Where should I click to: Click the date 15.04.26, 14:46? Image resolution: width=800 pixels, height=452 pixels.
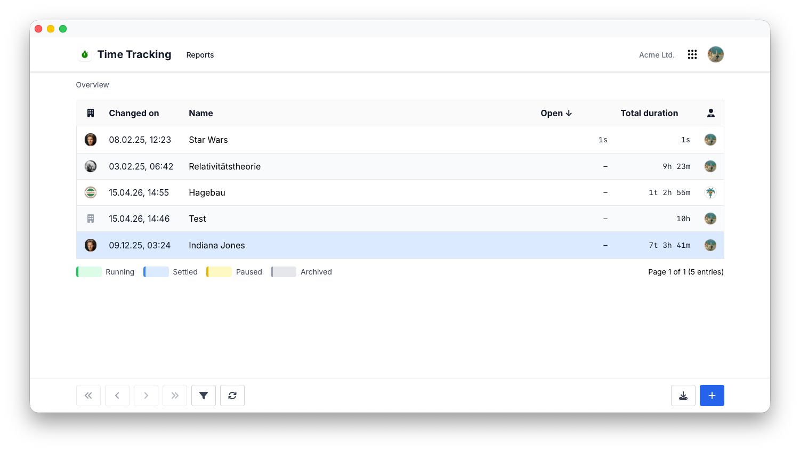click(x=139, y=219)
